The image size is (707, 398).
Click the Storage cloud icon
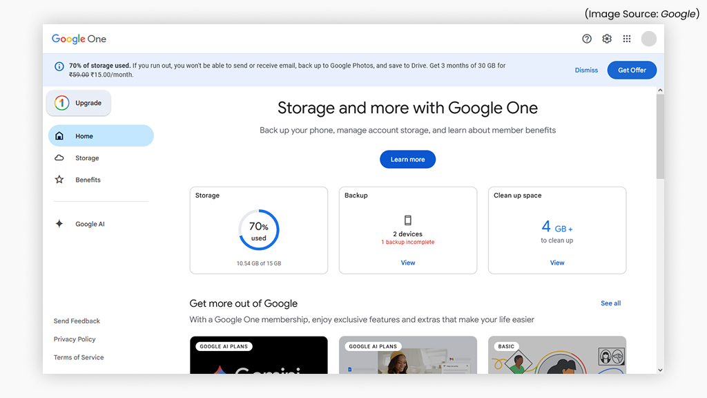point(59,158)
